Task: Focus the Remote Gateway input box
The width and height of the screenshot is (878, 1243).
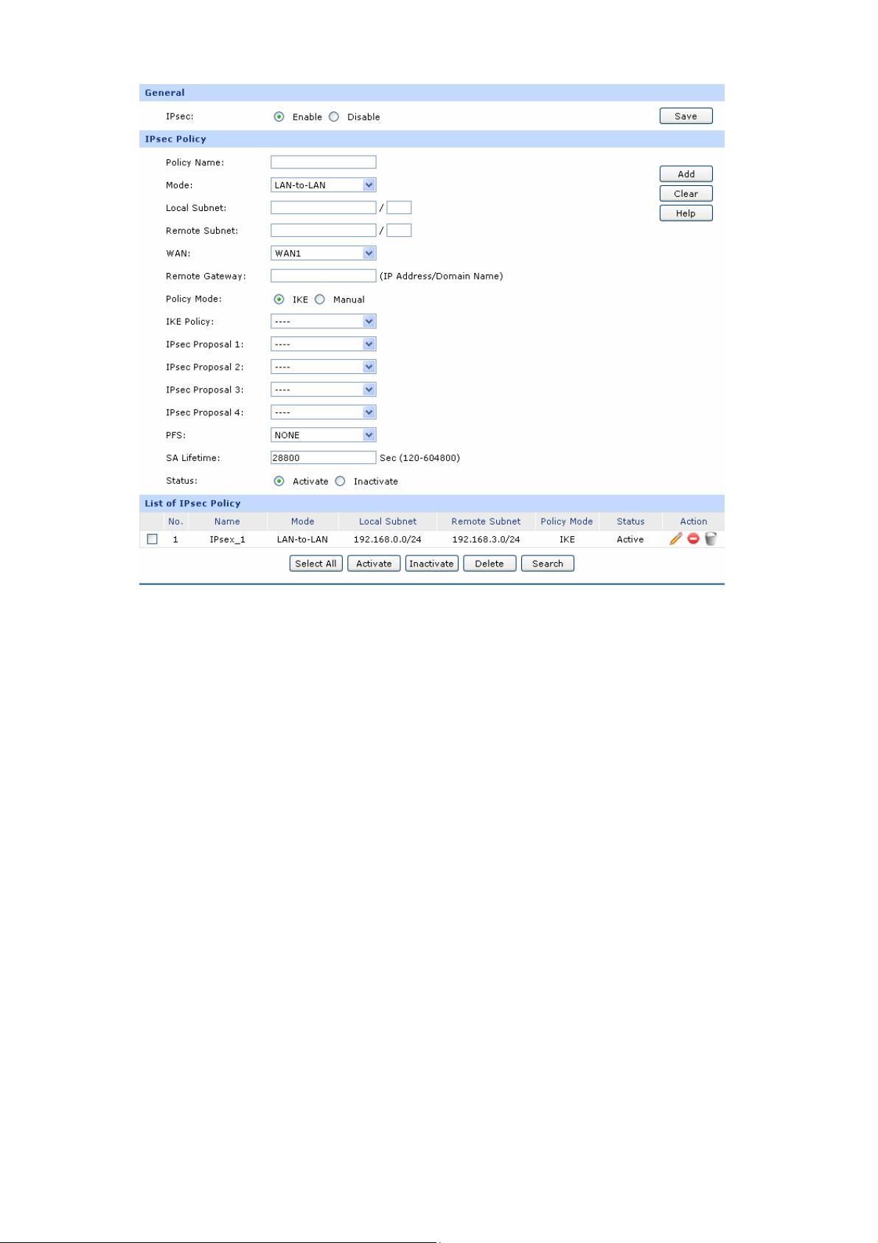Action: pyautogui.click(x=323, y=276)
